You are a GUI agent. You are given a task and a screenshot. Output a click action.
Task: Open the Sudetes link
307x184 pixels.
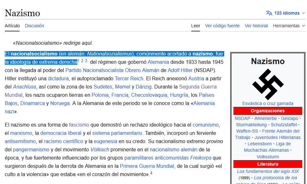click(x=103, y=87)
